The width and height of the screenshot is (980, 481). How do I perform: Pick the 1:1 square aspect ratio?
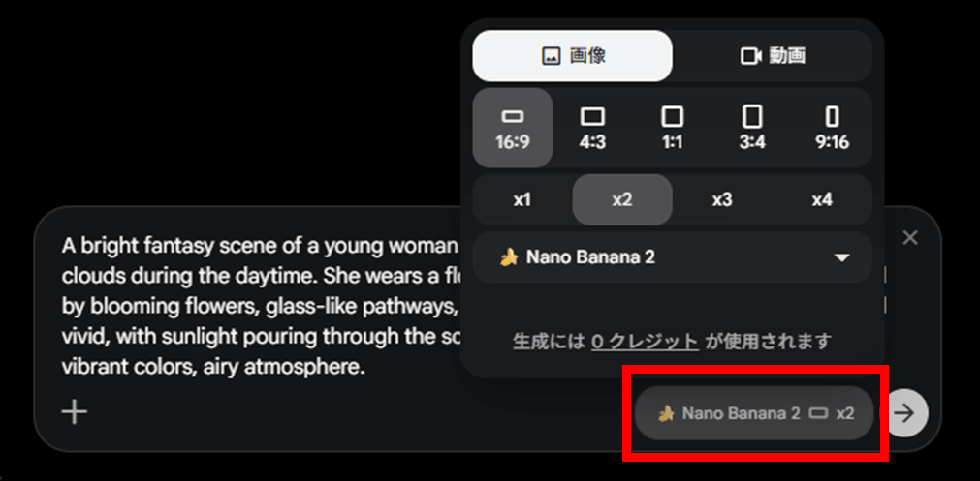tap(672, 128)
